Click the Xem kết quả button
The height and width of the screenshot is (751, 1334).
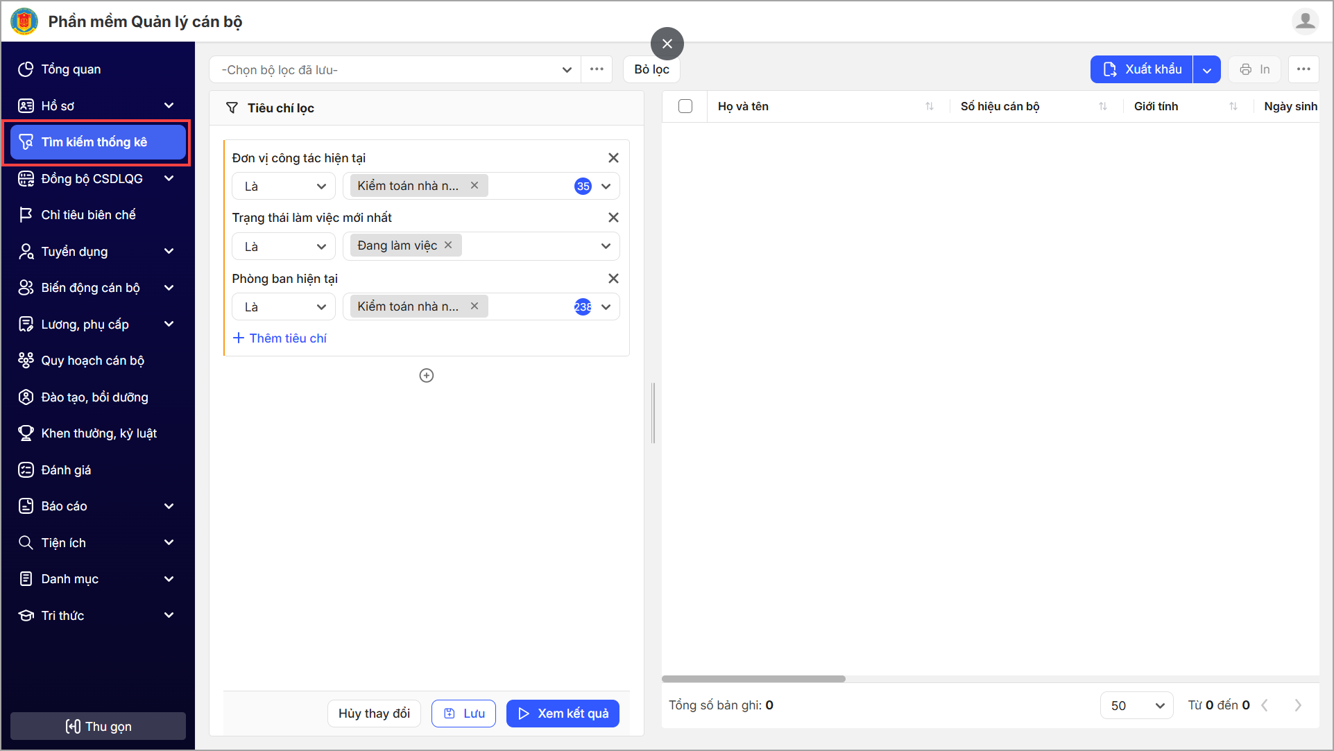[x=563, y=714]
